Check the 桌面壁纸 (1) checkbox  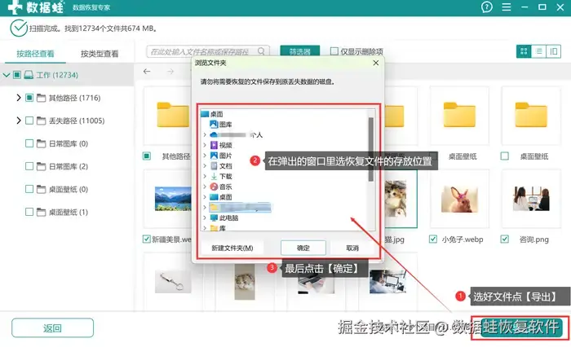(29, 212)
